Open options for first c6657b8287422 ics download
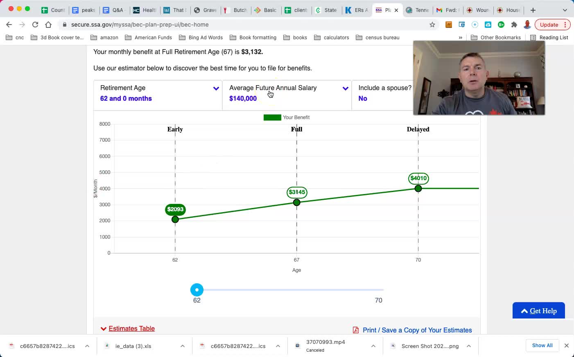The width and height of the screenshot is (574, 357). pyautogui.click(x=87, y=346)
